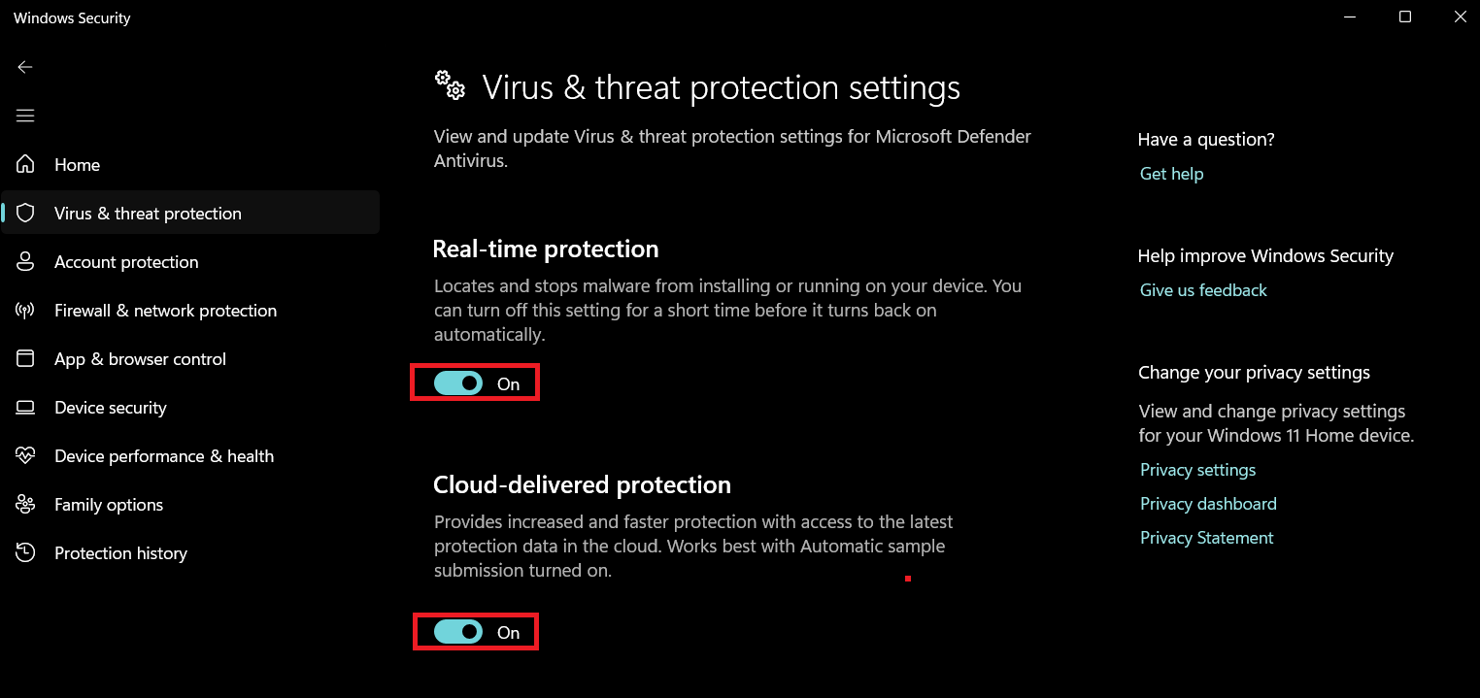The image size is (1480, 698).
Task: Click the Family options people icon
Action: click(x=25, y=505)
